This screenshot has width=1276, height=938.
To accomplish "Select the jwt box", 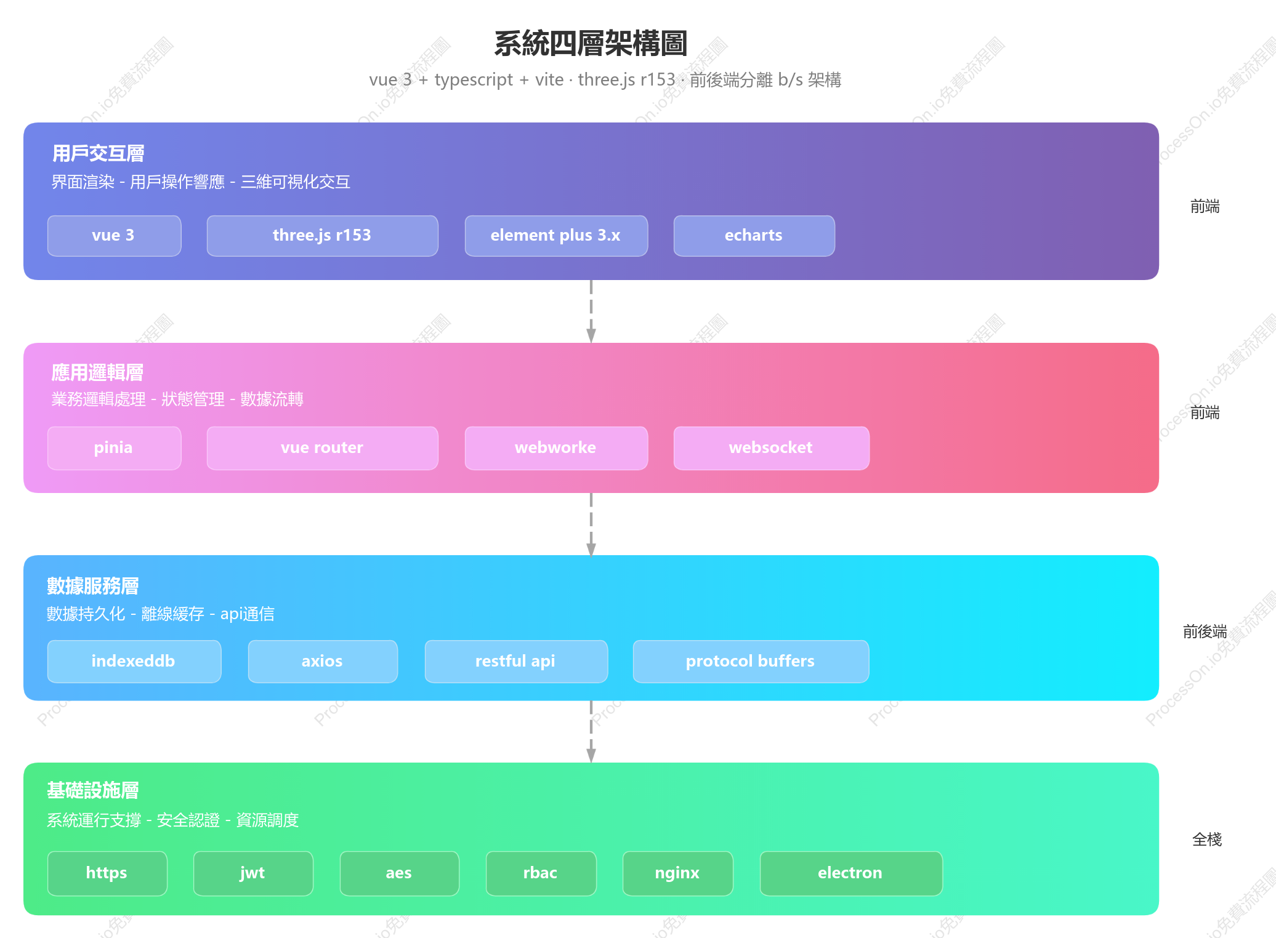I will coord(253,873).
